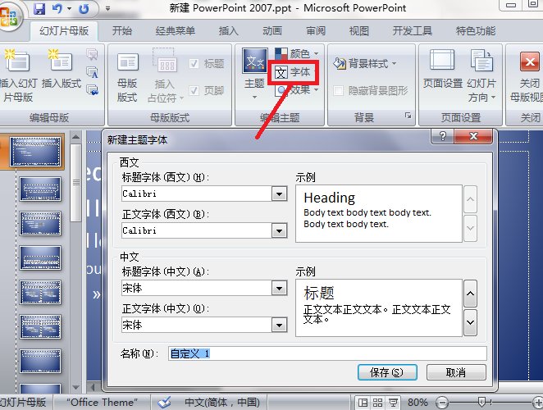Insert a new slide master
The image size is (543, 410).
point(18,75)
